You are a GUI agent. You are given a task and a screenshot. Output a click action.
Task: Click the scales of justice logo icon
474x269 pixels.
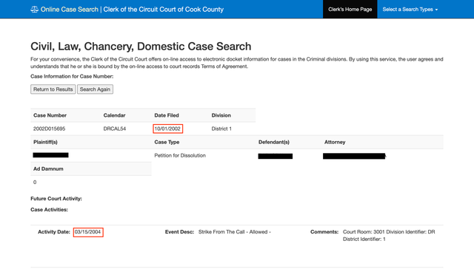click(35, 10)
